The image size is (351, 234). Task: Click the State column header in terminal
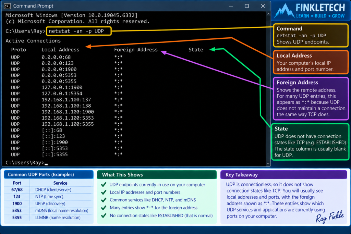click(196, 50)
